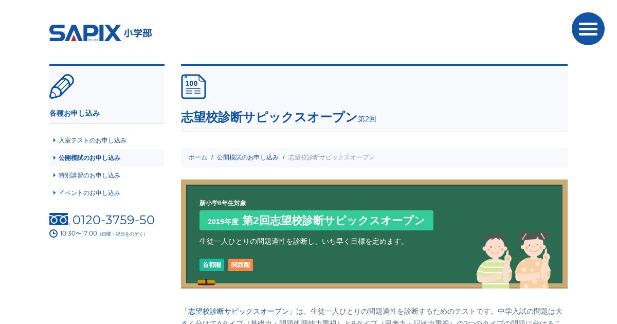
Task: Click the arrow before 入室テストのお申し込み
Action: click(55, 140)
